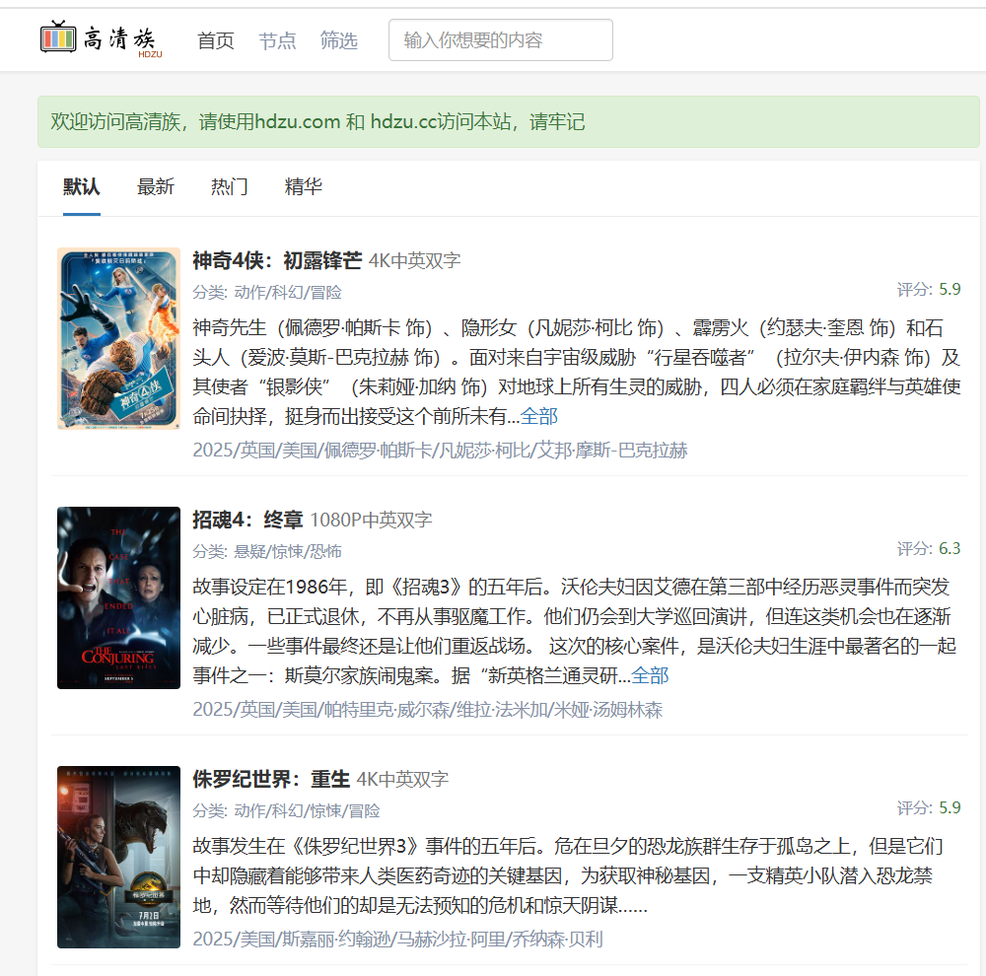Open the 侏罗纪世界 movie poster thumbnail
This screenshot has width=986, height=976.
coord(119,857)
